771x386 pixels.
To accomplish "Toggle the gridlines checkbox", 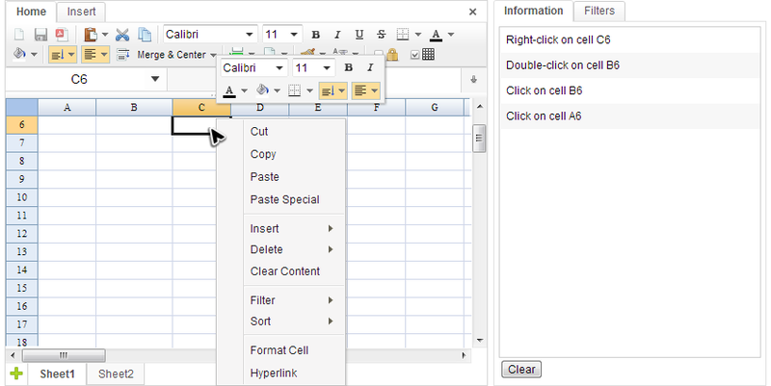I will click(414, 55).
